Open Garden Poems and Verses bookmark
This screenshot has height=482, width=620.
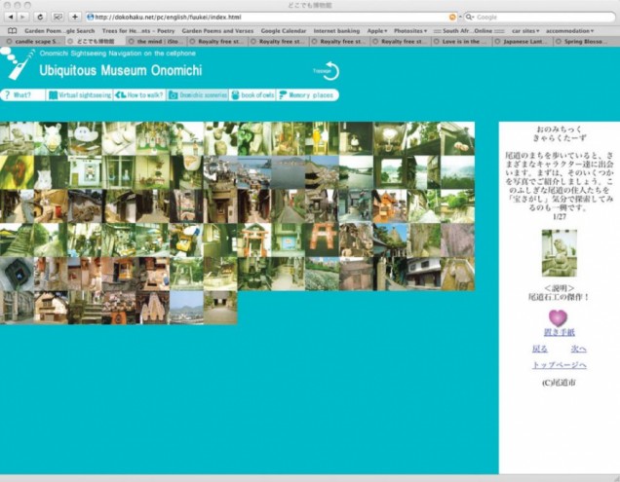pos(217,31)
